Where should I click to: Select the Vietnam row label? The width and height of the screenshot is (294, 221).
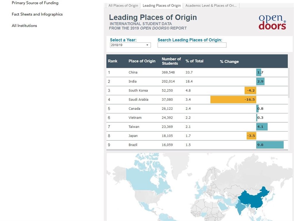[x=135, y=118]
